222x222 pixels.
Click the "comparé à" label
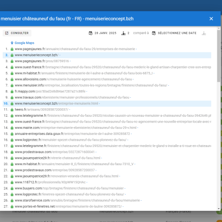pyautogui.click(x=141, y=33)
